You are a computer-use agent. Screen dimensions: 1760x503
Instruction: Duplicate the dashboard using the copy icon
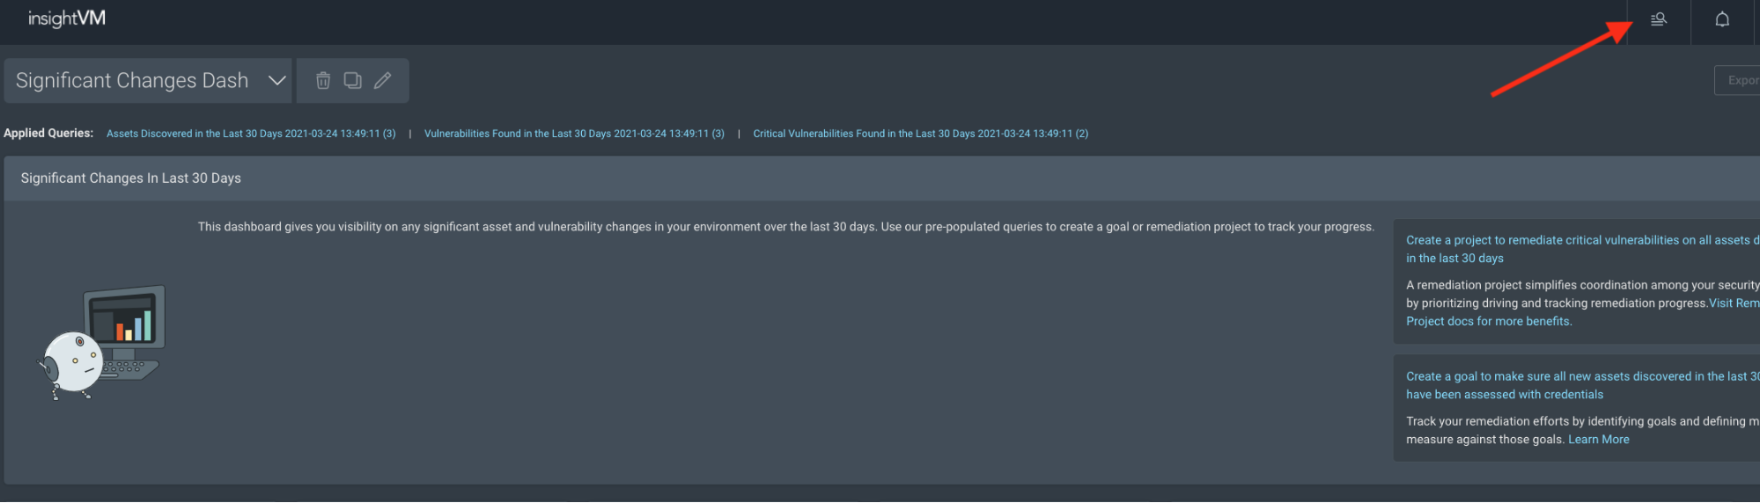point(352,81)
